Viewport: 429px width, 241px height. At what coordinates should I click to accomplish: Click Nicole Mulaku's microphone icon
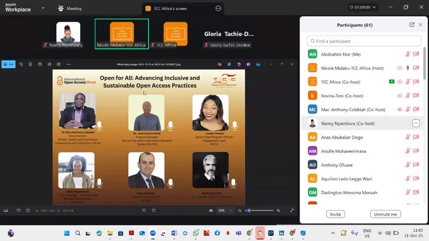coord(408,68)
